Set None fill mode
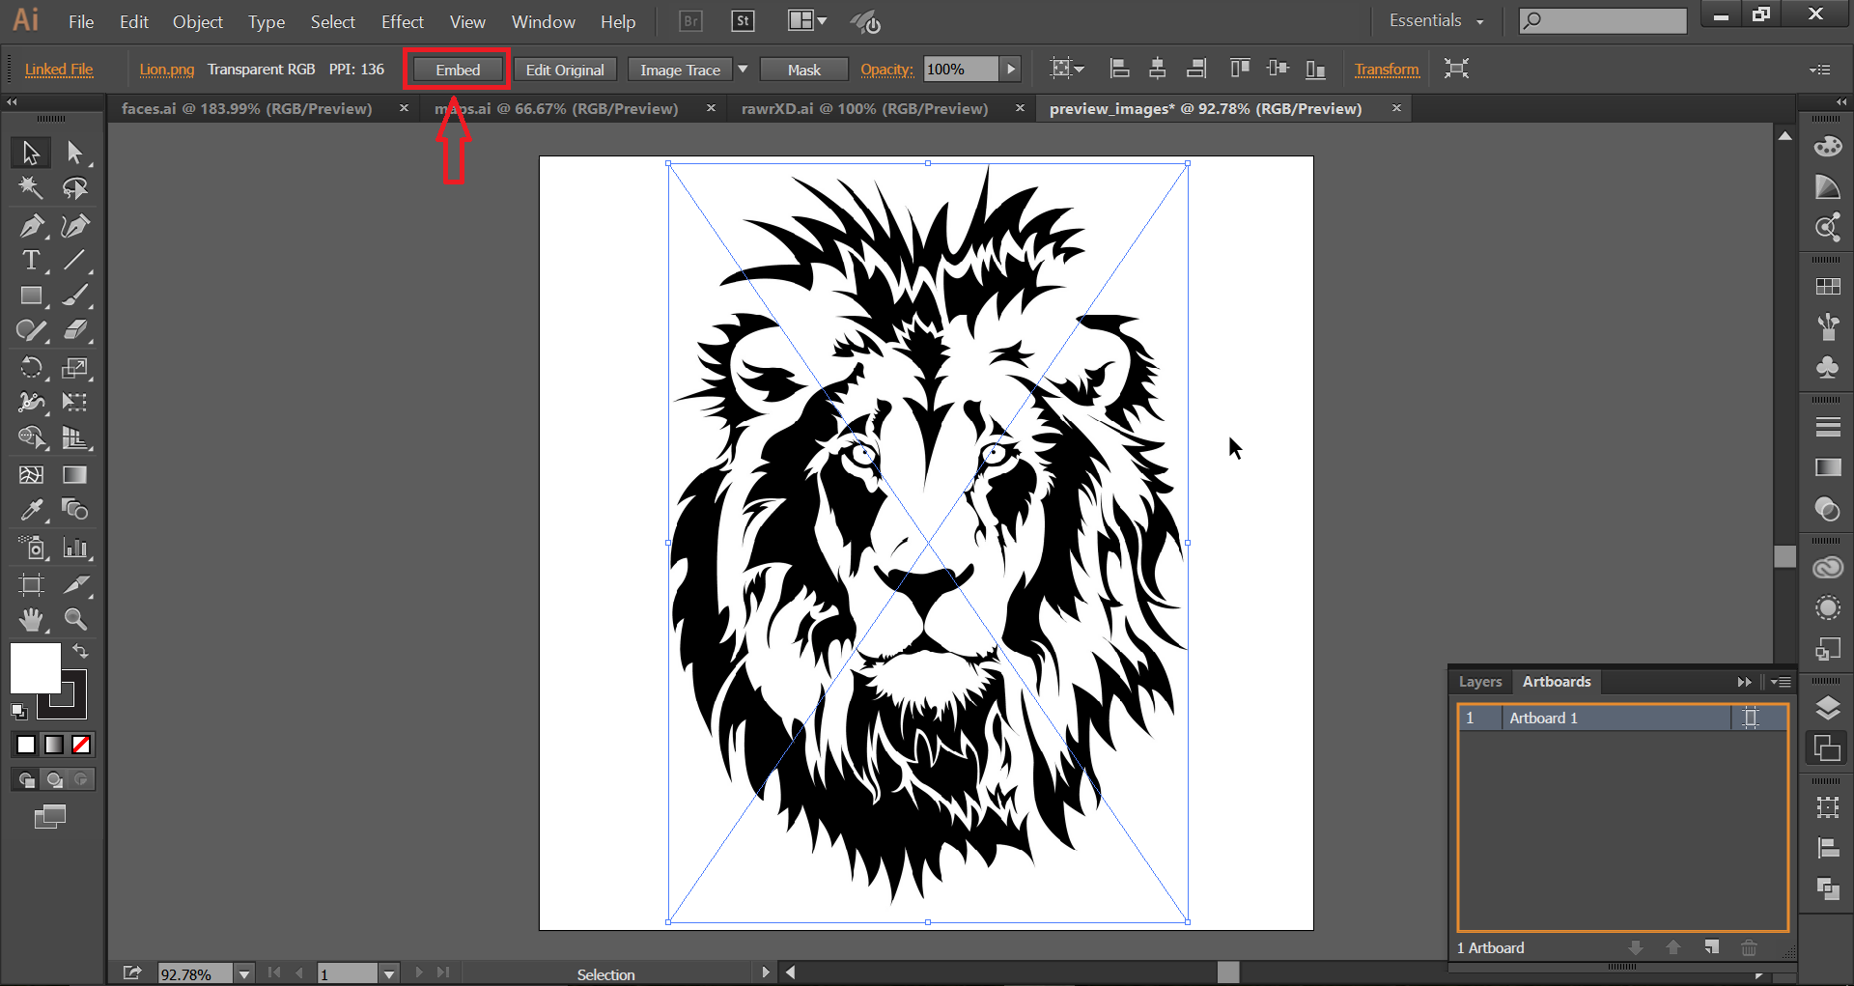This screenshot has width=1854, height=986. 81,745
